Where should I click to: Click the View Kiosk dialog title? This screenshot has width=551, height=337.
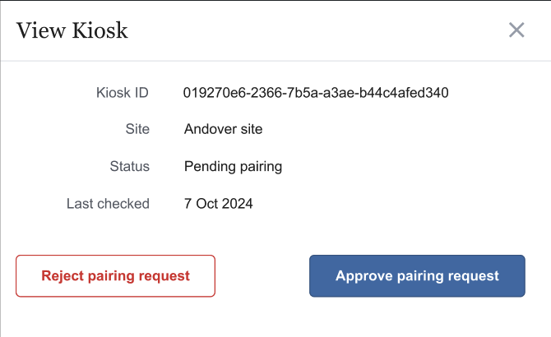pos(72,31)
